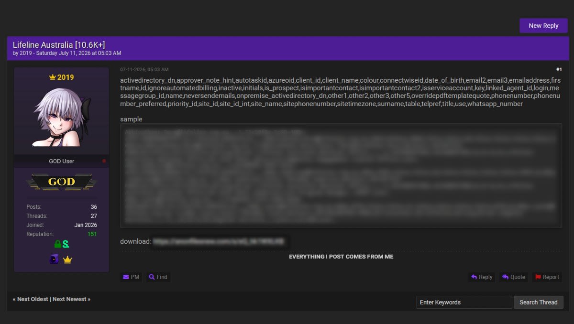Click the New Reply button

tap(543, 26)
